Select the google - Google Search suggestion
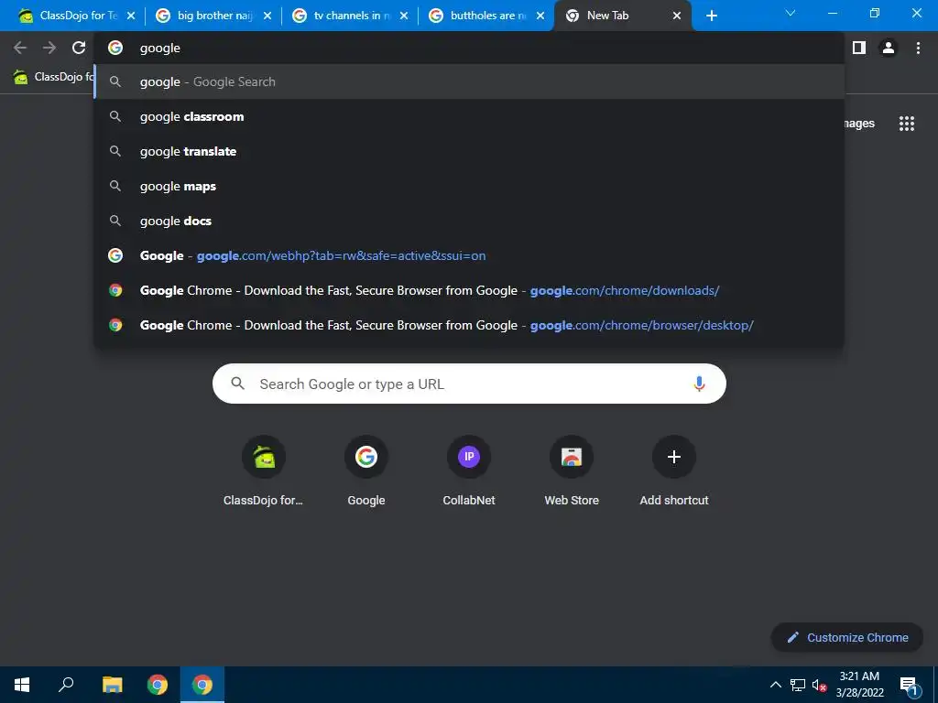The height and width of the screenshot is (703, 938). 469,81
